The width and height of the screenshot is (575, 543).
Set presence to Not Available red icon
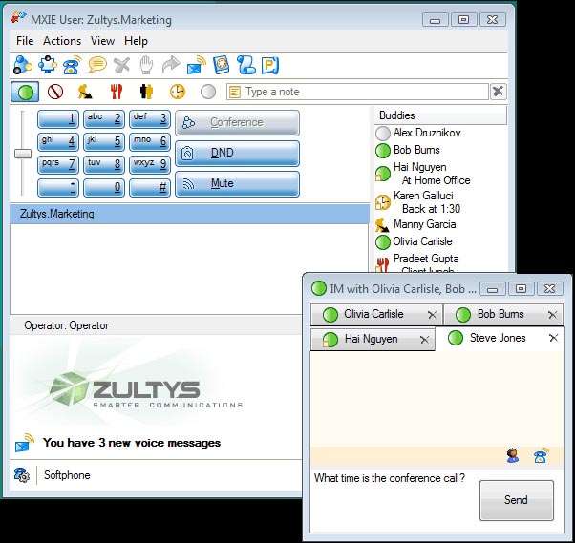[55, 92]
